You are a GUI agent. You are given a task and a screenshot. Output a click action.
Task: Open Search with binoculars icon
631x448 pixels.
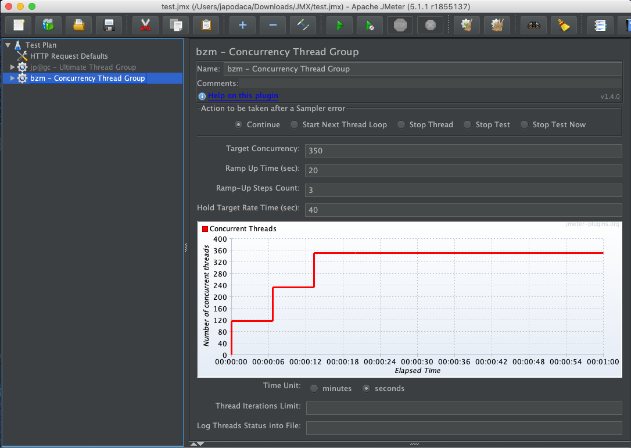[x=533, y=25]
